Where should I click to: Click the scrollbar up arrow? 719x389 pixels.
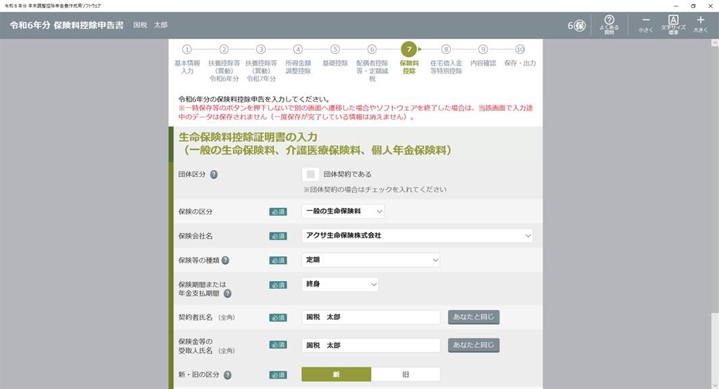point(714,43)
